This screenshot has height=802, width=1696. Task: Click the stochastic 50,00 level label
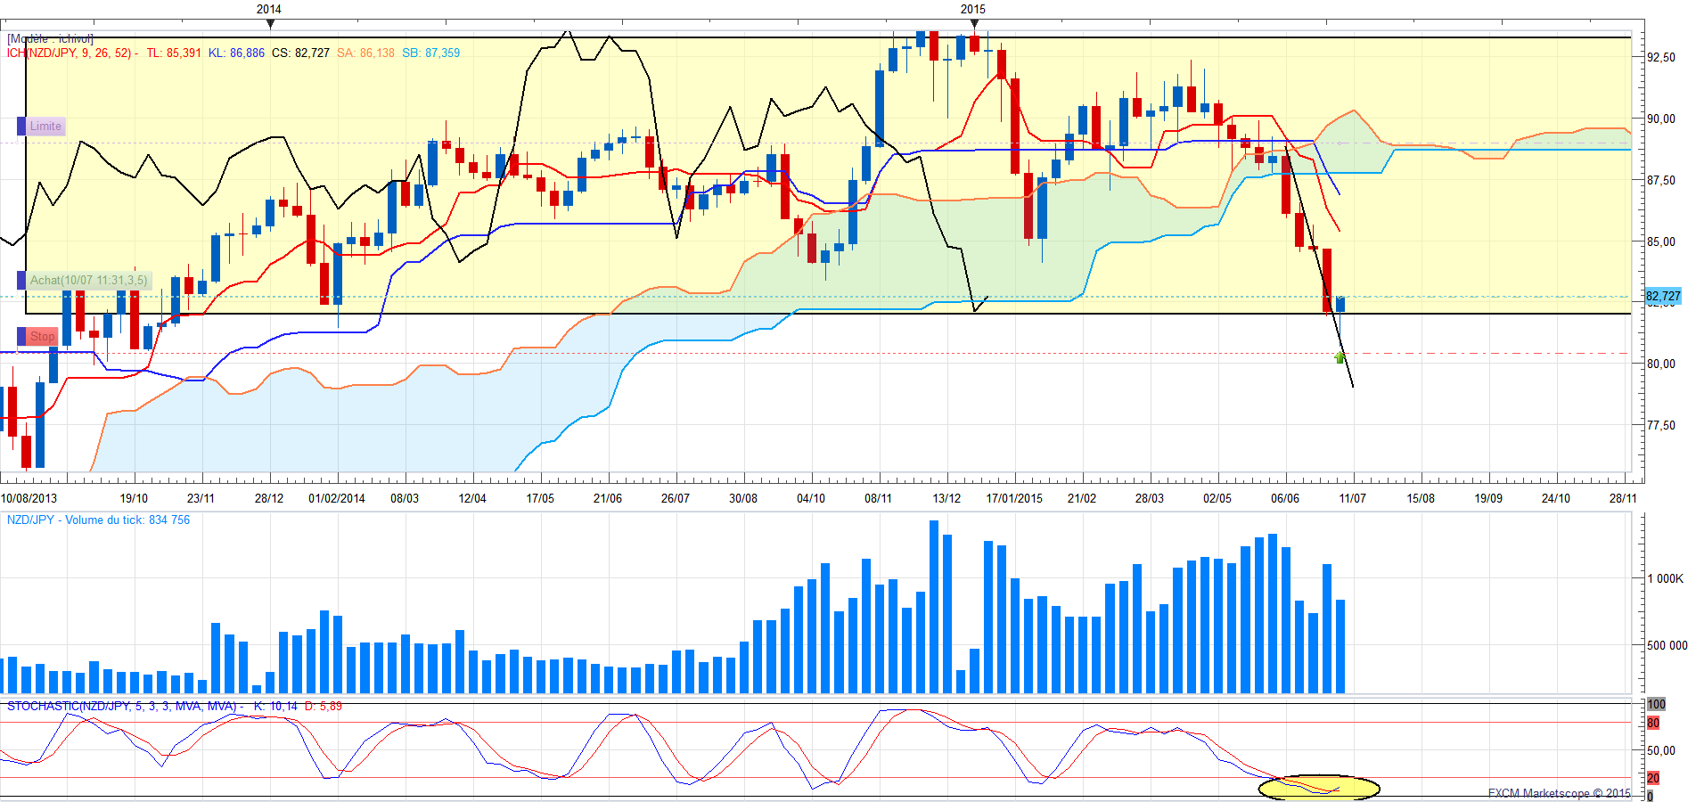[1660, 751]
